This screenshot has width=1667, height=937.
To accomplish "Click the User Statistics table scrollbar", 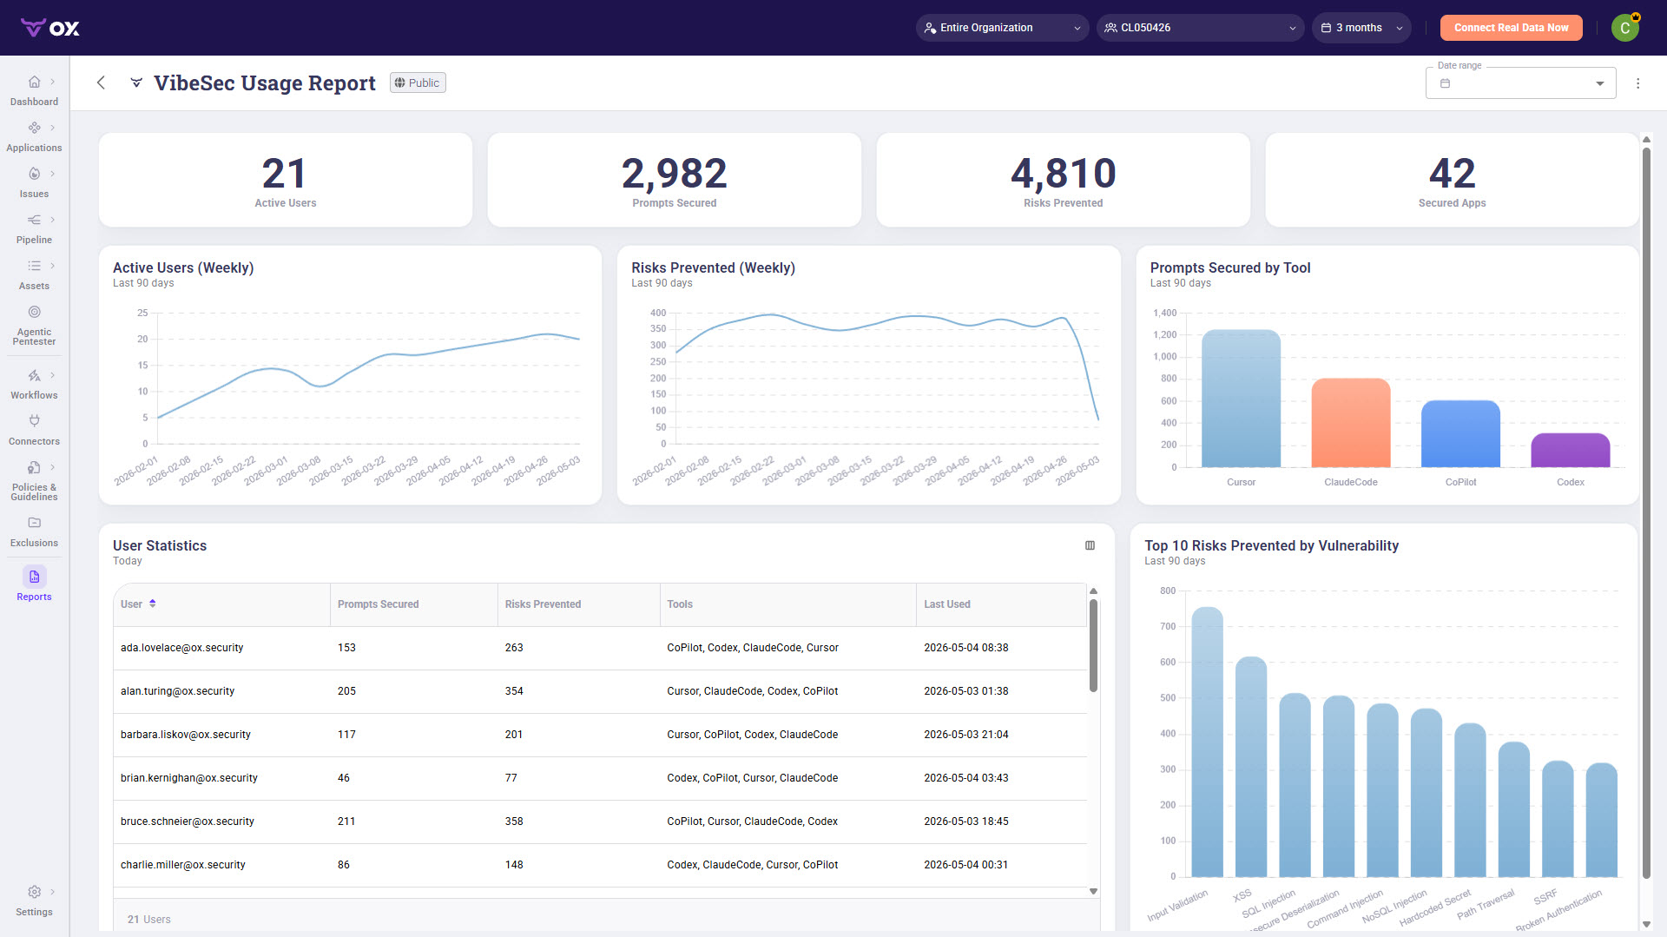I will 1093,645.
